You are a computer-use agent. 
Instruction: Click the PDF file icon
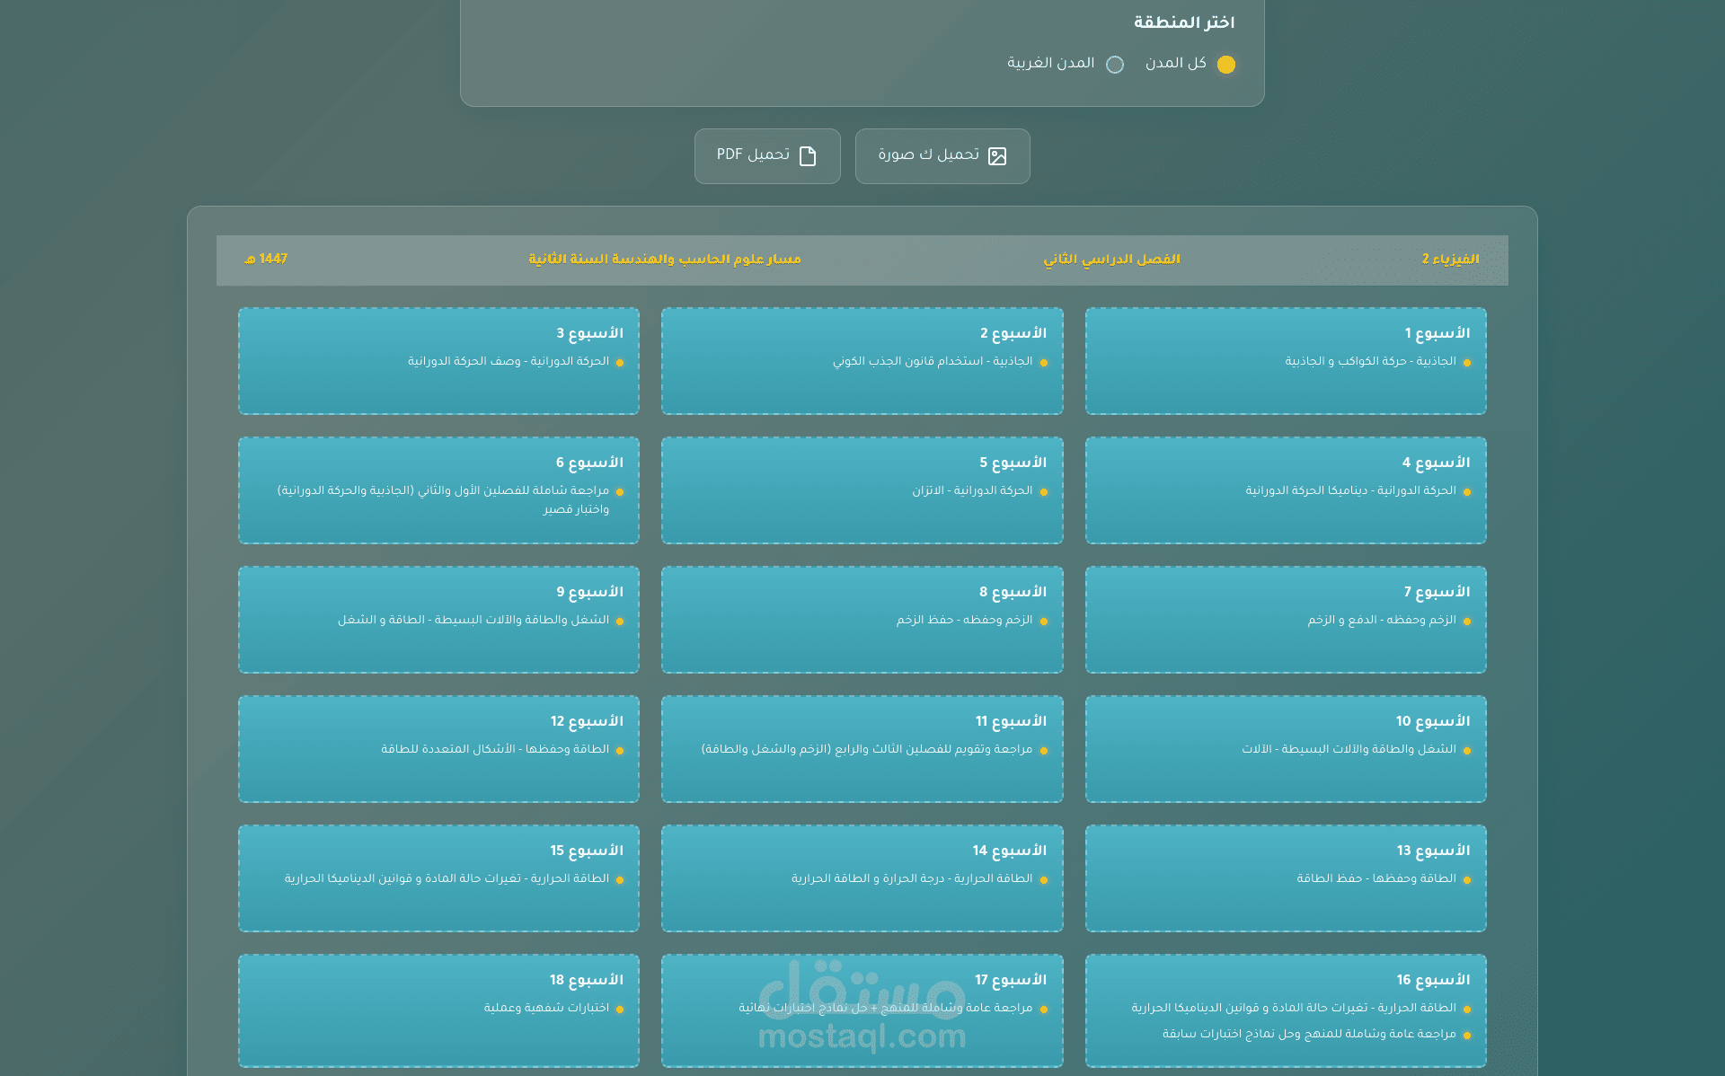(x=808, y=156)
